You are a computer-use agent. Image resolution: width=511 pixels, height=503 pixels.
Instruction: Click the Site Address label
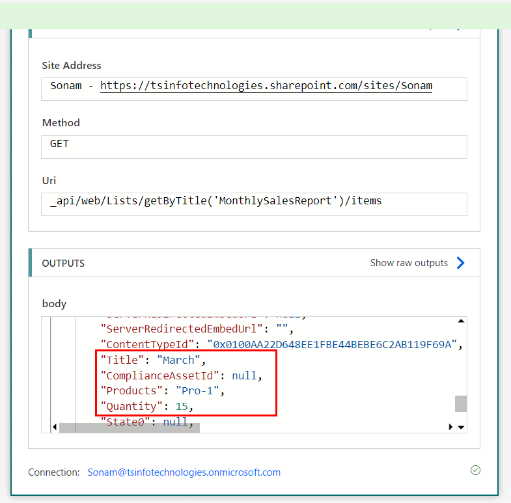click(72, 66)
